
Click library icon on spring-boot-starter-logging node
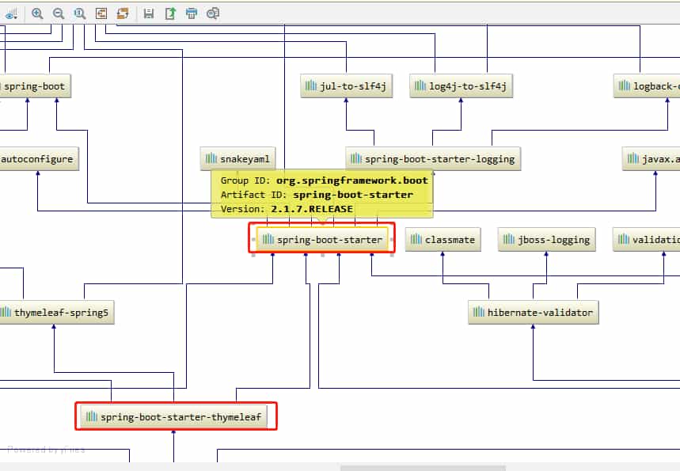tap(356, 158)
